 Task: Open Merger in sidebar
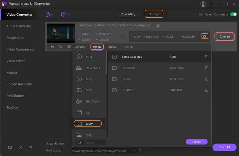pyautogui.click(x=12, y=73)
